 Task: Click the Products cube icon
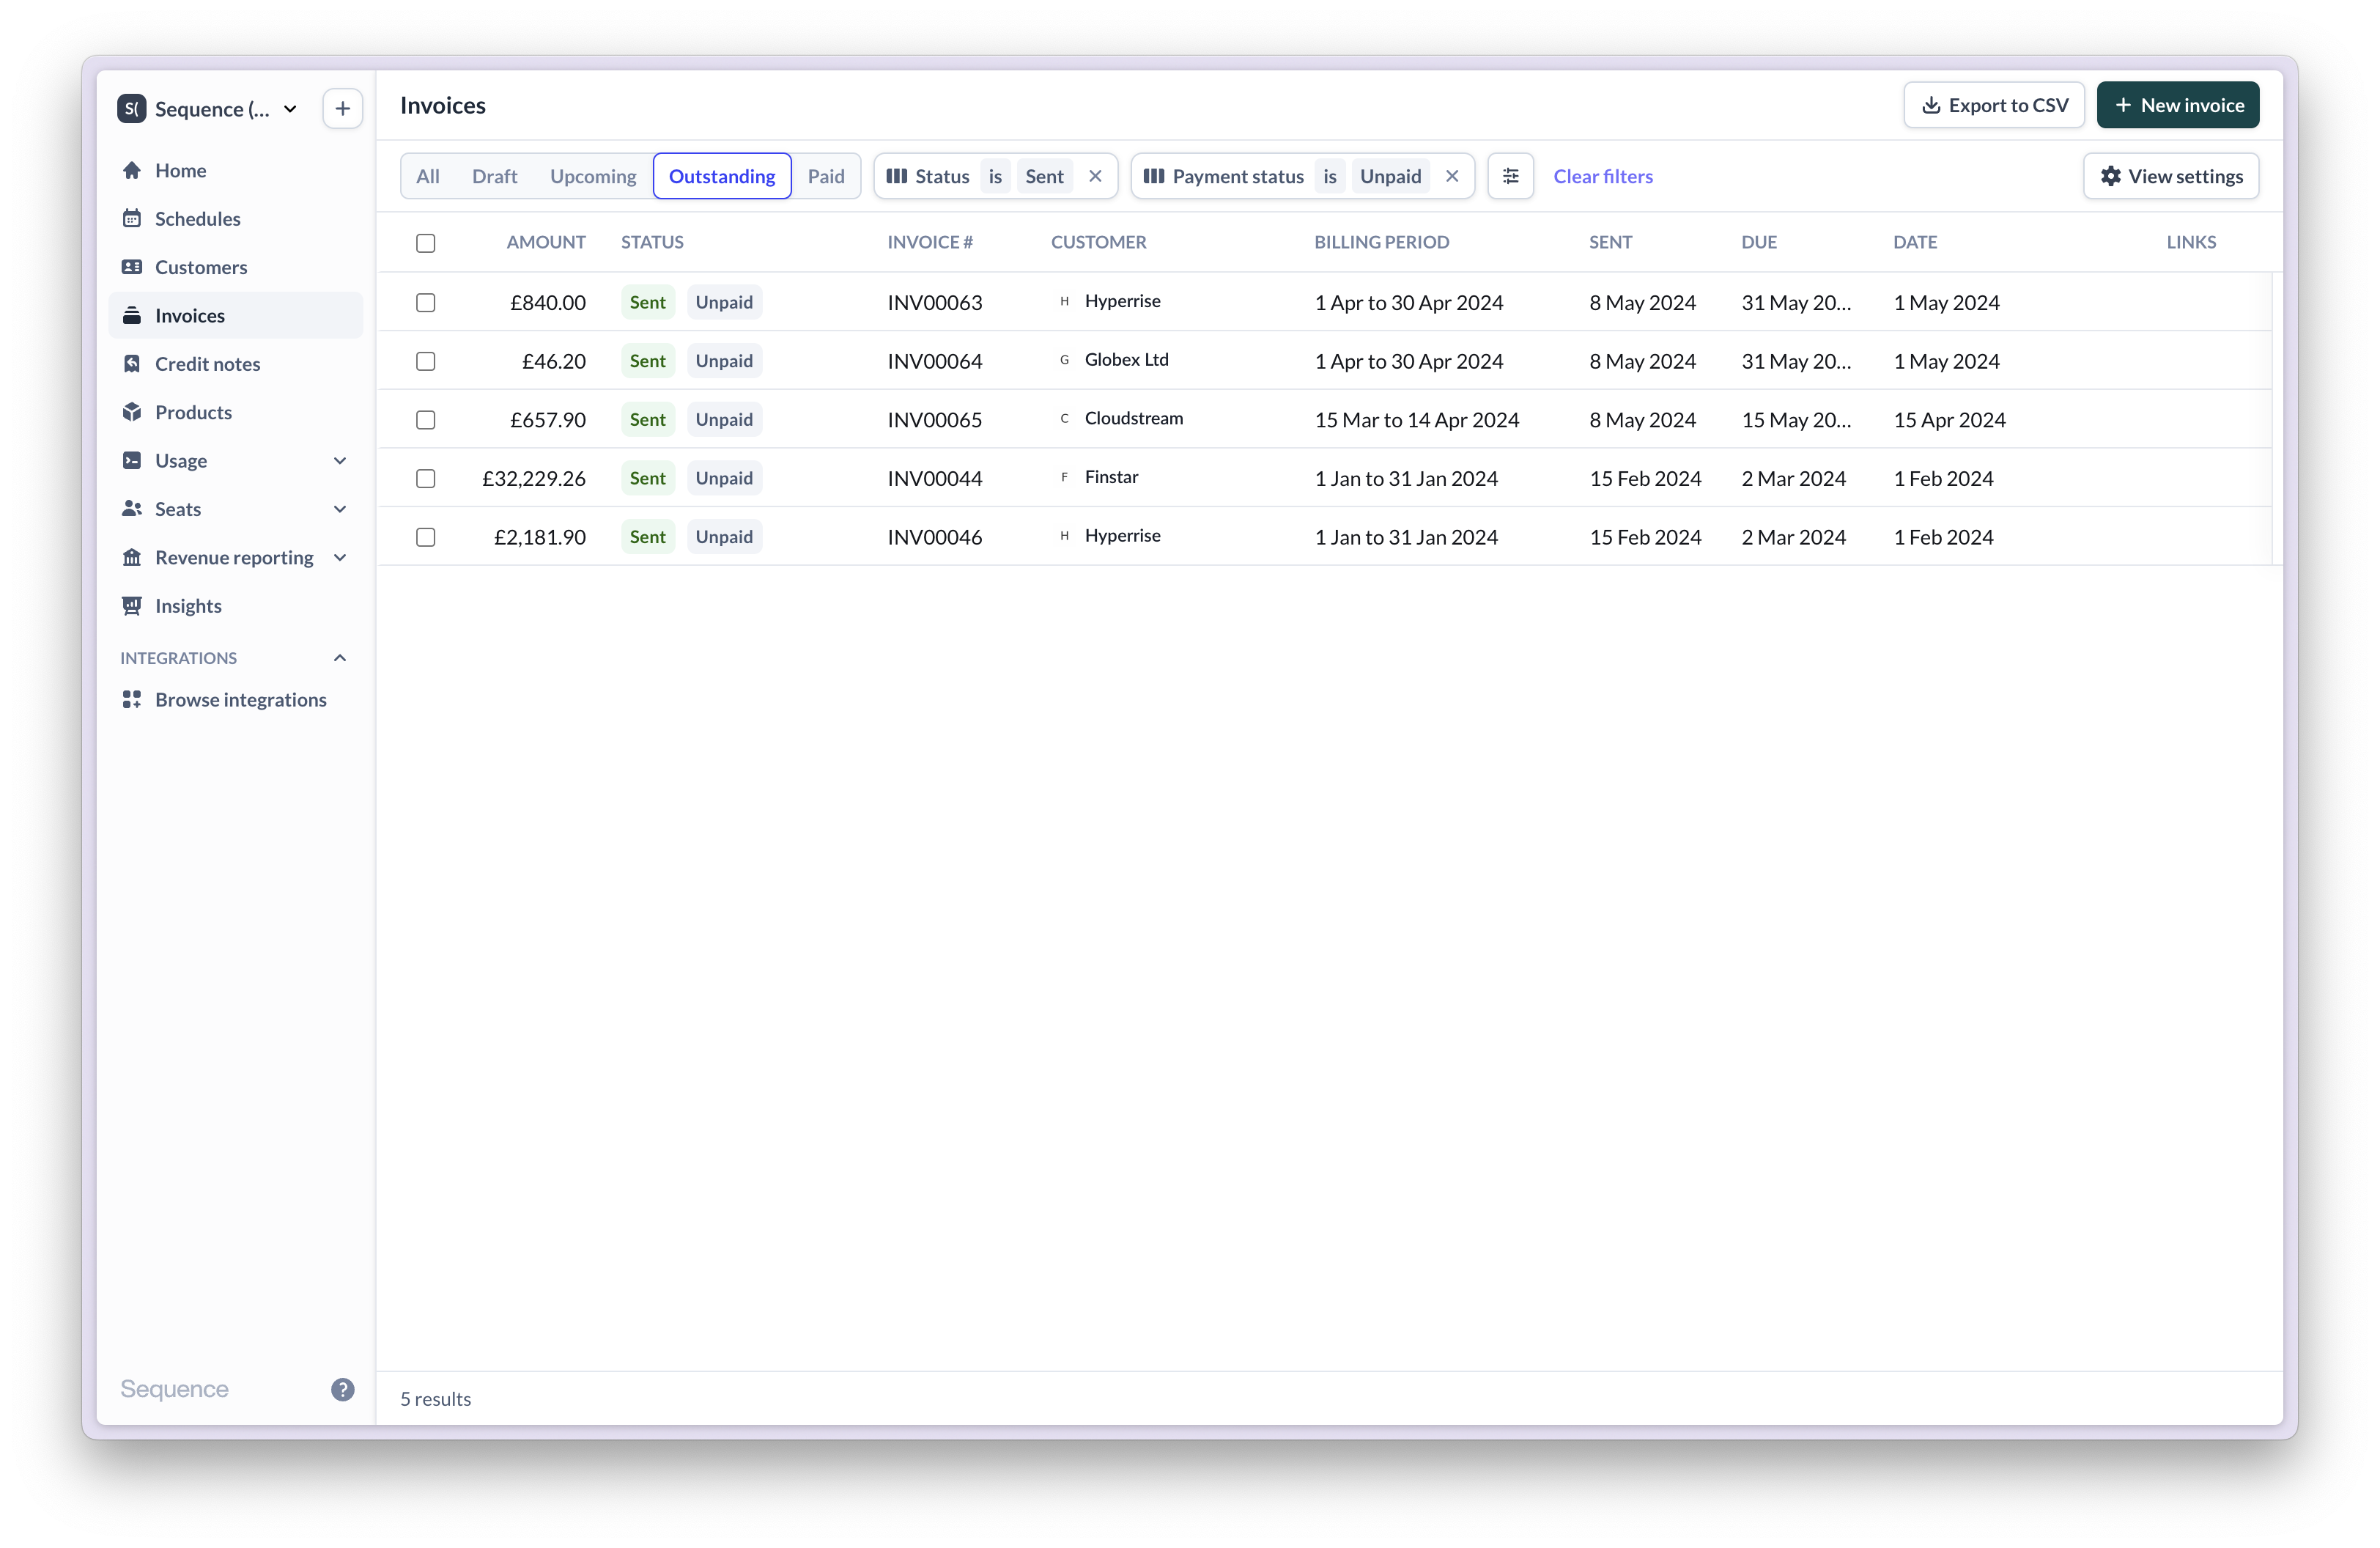click(x=132, y=412)
